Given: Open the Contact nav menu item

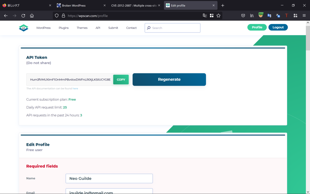Looking at the screenshot, I should [131, 28].
